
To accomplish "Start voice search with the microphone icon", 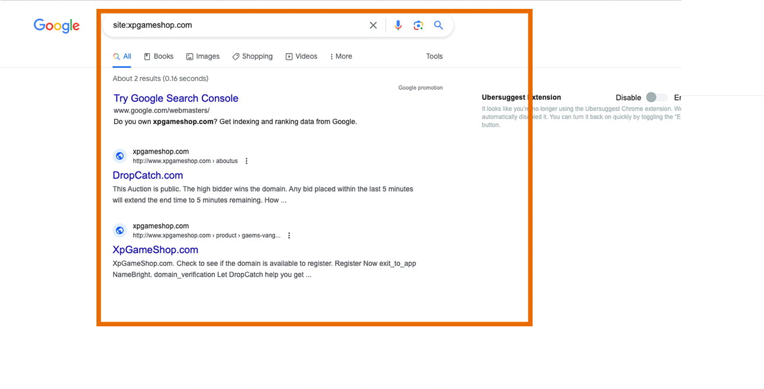I will coord(398,25).
